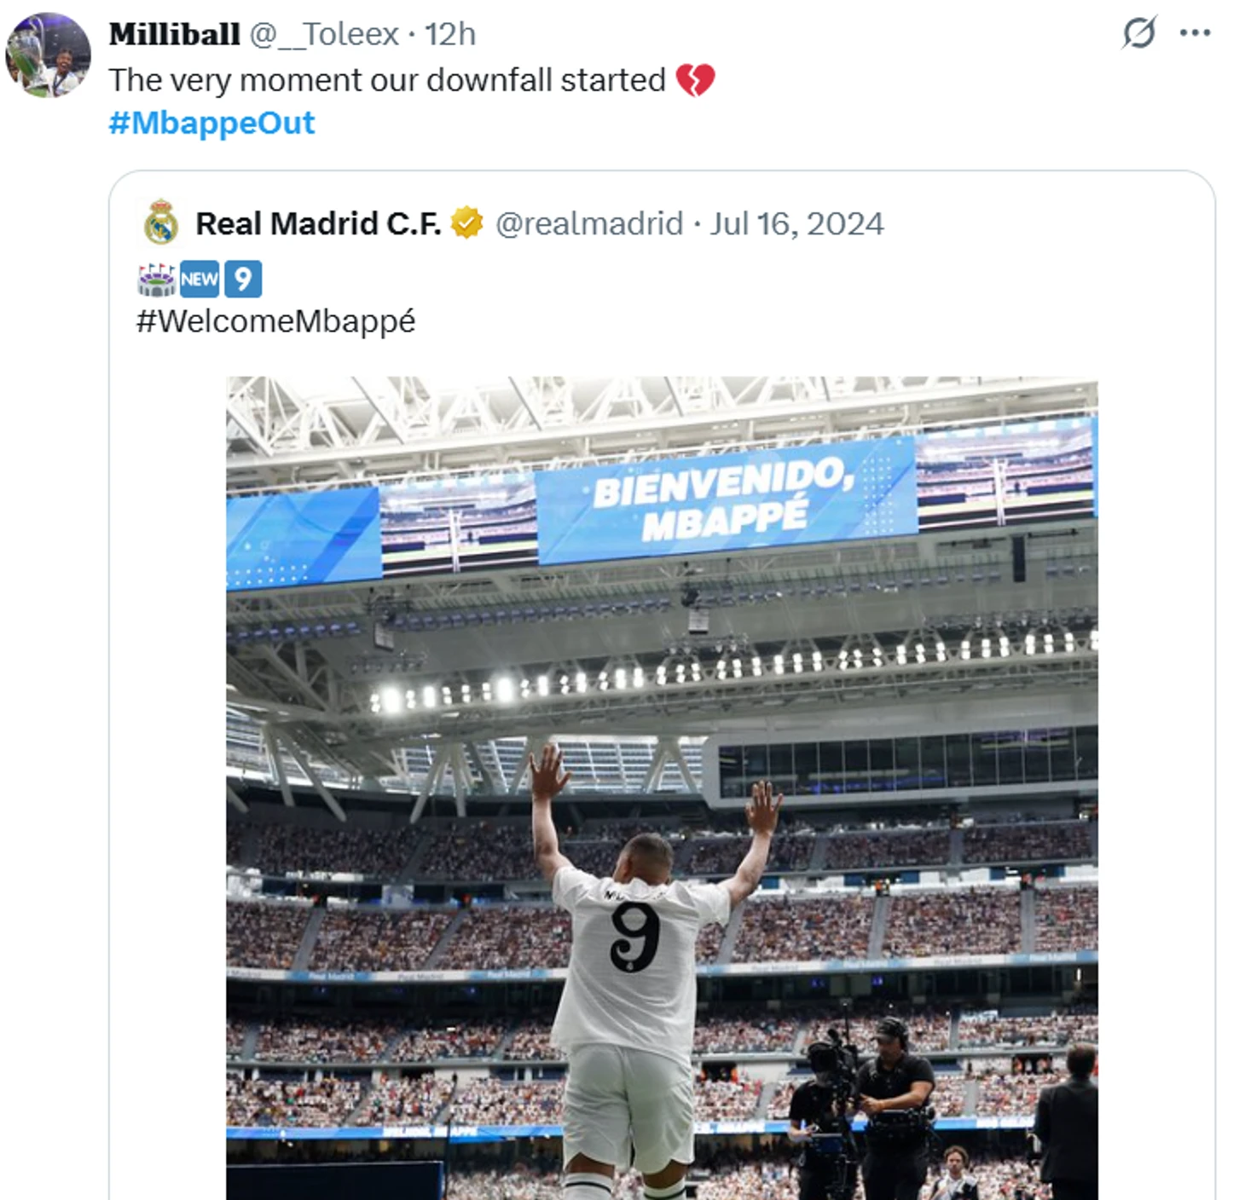The width and height of the screenshot is (1245, 1200).
Task: Open the three-dot More options menu
Action: point(1195,33)
